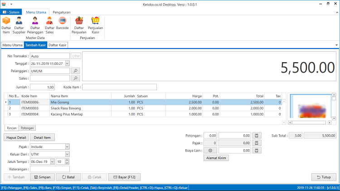Switch to the Pengaturan ribbon tab
340x191 pixels.
[61, 12]
